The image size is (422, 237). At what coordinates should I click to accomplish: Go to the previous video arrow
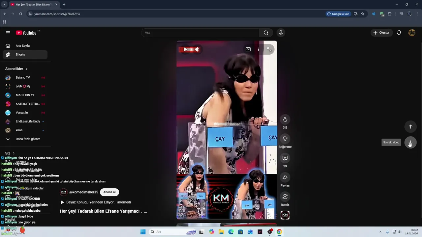[410, 127]
